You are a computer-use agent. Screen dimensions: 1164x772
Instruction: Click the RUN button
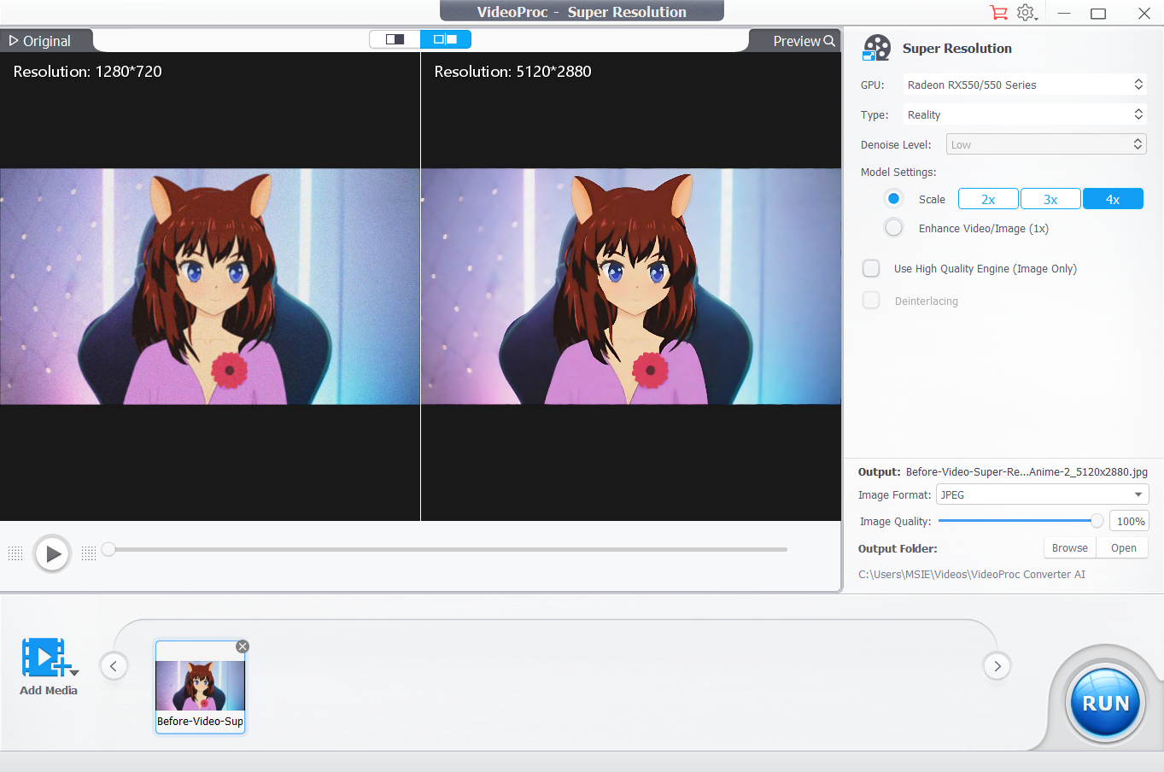(1106, 703)
